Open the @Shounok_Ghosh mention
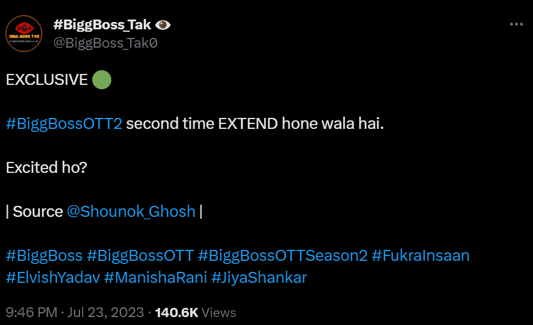Image resolution: width=533 pixels, height=325 pixels. 131,211
